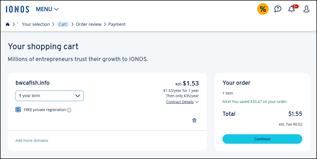The image size is (317, 159).
Task: Uncheck the FREE private registration checkbox
Action: 18,110
